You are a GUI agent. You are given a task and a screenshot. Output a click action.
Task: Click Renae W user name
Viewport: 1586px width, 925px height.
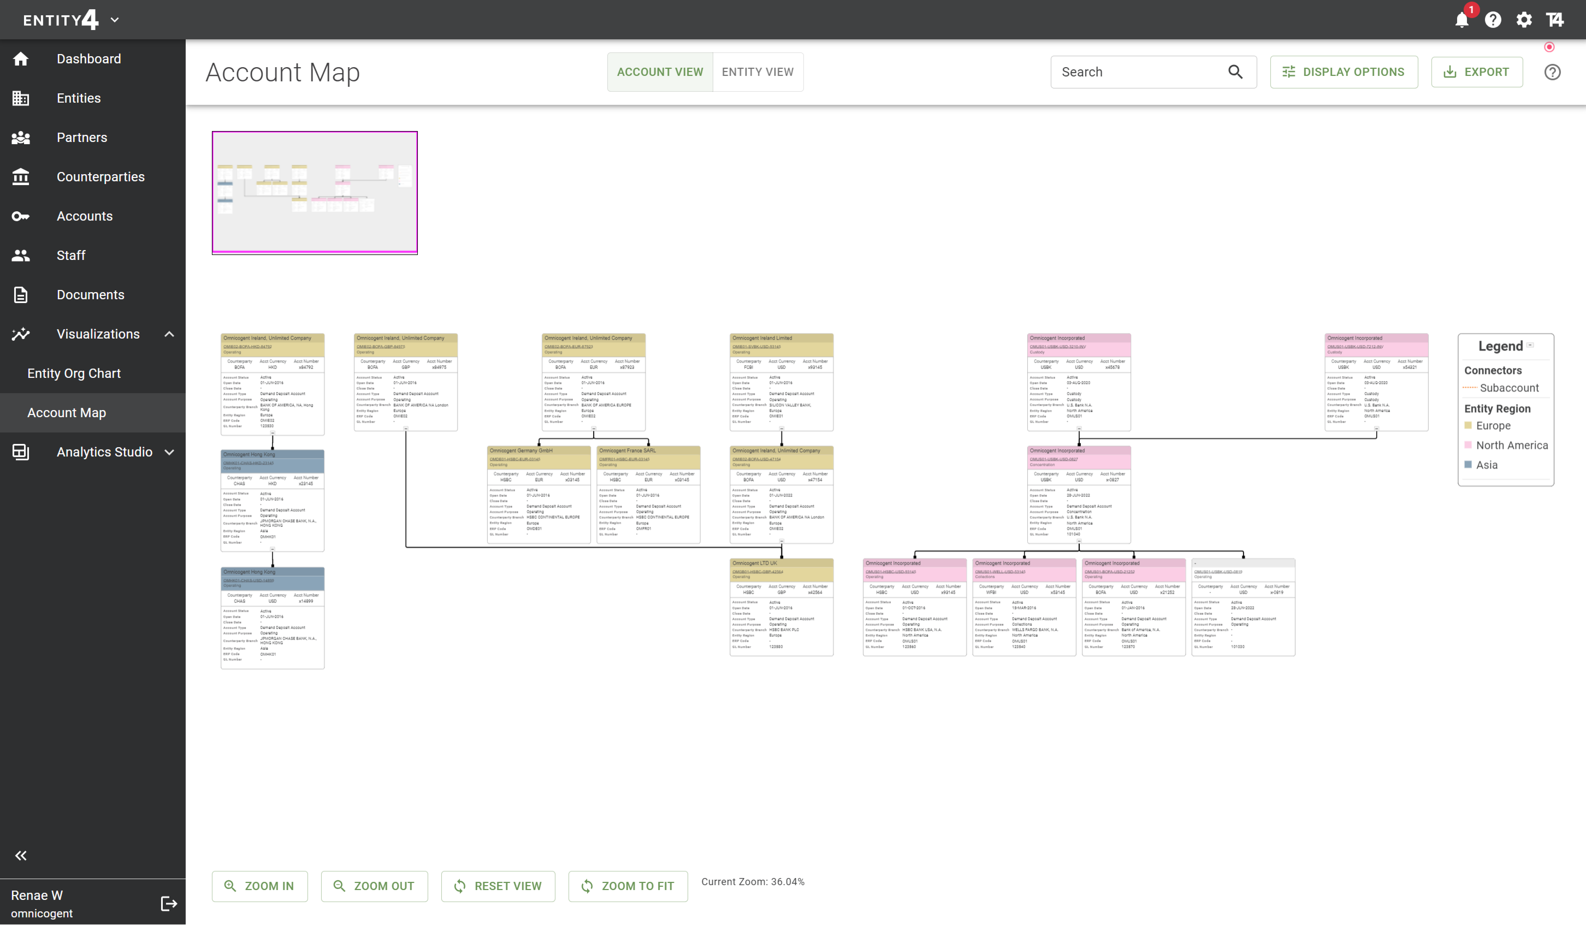37,896
